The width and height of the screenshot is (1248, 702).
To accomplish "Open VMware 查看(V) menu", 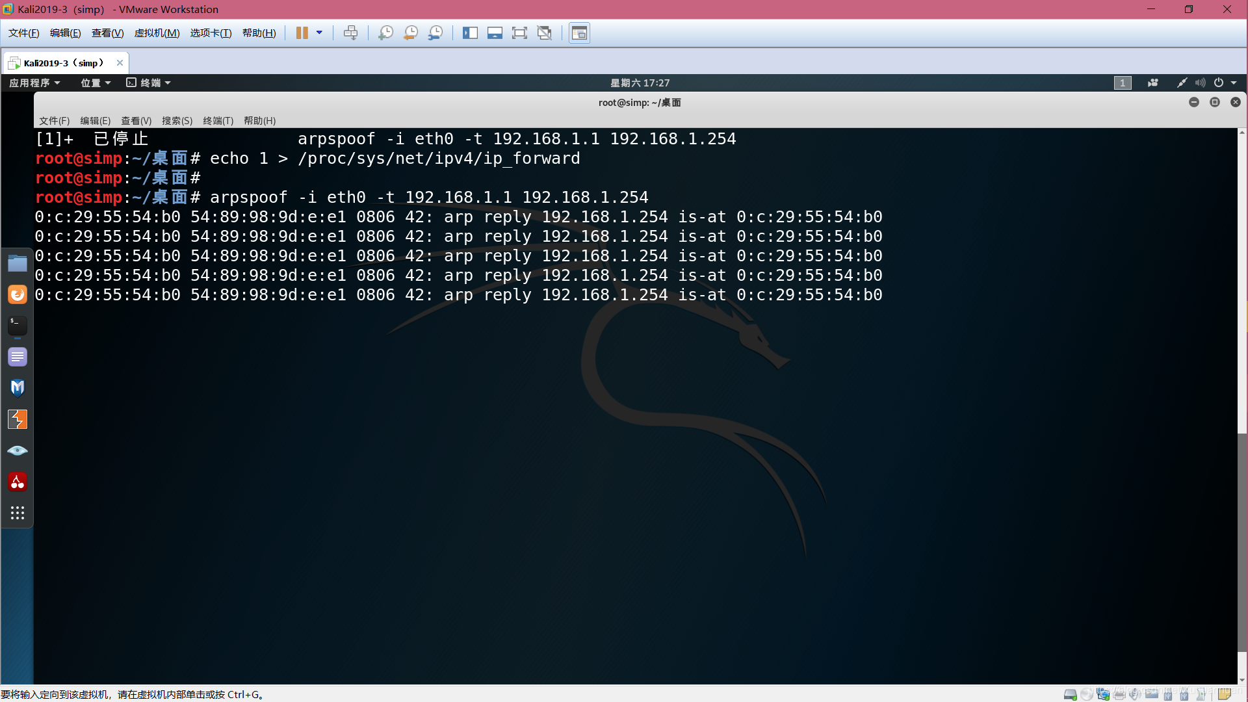I will pos(107,33).
